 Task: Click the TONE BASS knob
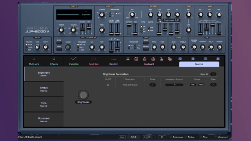click(x=174, y=47)
